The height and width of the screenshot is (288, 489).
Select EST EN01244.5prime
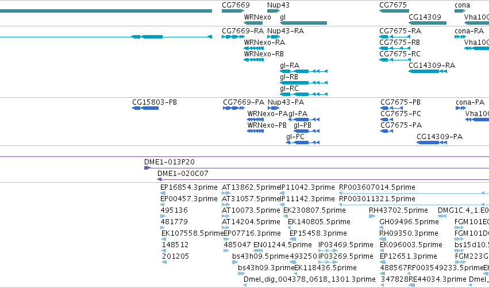point(283,245)
